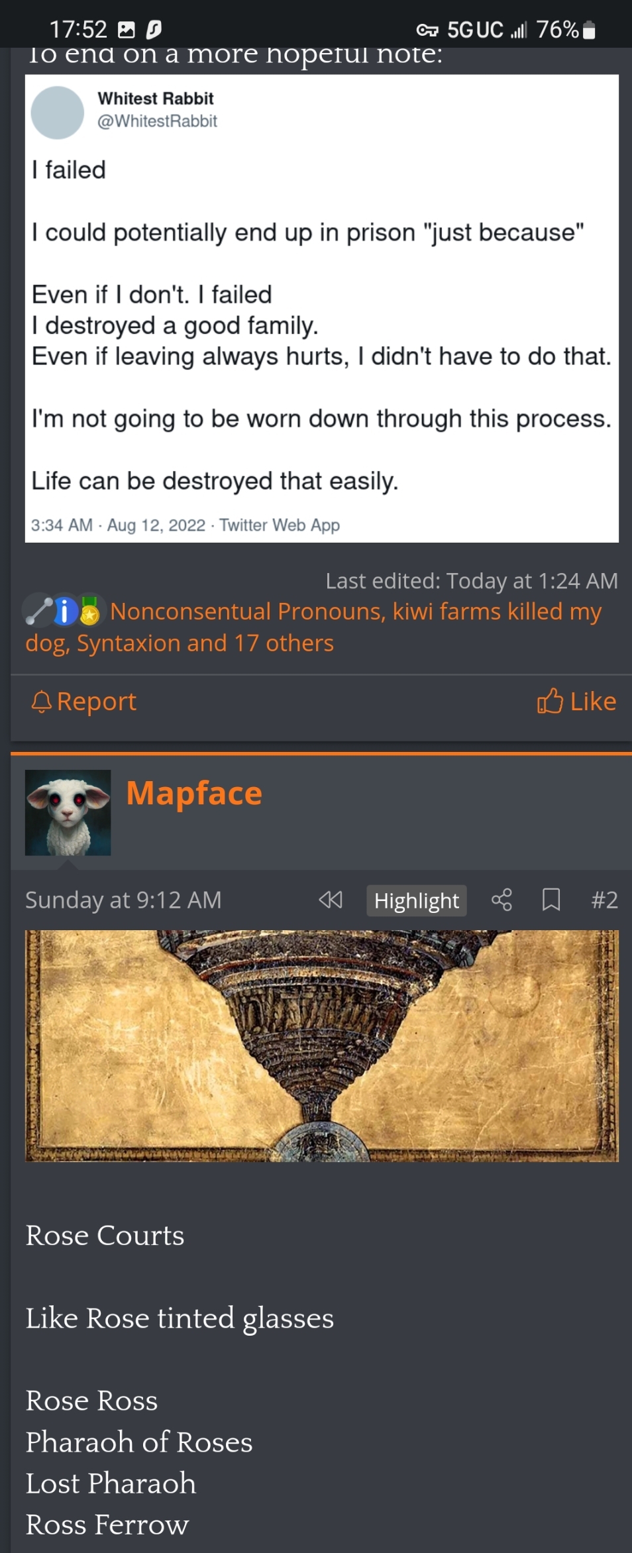Open Mapface's lamb avatar
The image size is (632, 1553).
coord(68,812)
